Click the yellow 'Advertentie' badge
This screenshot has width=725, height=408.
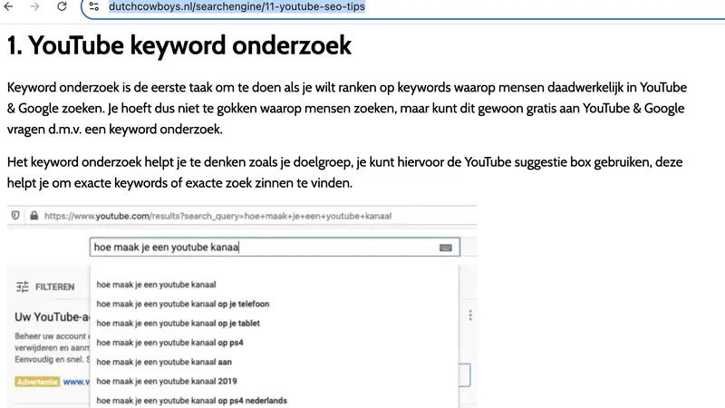(37, 382)
